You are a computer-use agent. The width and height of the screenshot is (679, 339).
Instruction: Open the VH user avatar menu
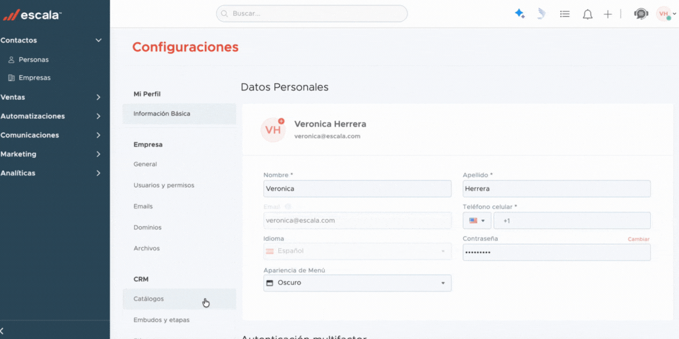[663, 14]
